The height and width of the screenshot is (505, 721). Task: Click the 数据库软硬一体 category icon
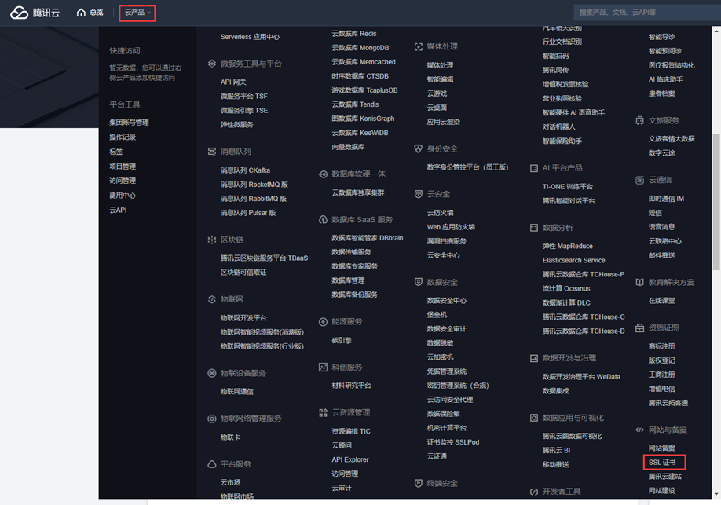(x=323, y=174)
